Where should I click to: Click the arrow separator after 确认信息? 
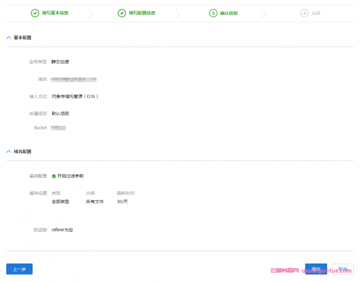[264, 14]
